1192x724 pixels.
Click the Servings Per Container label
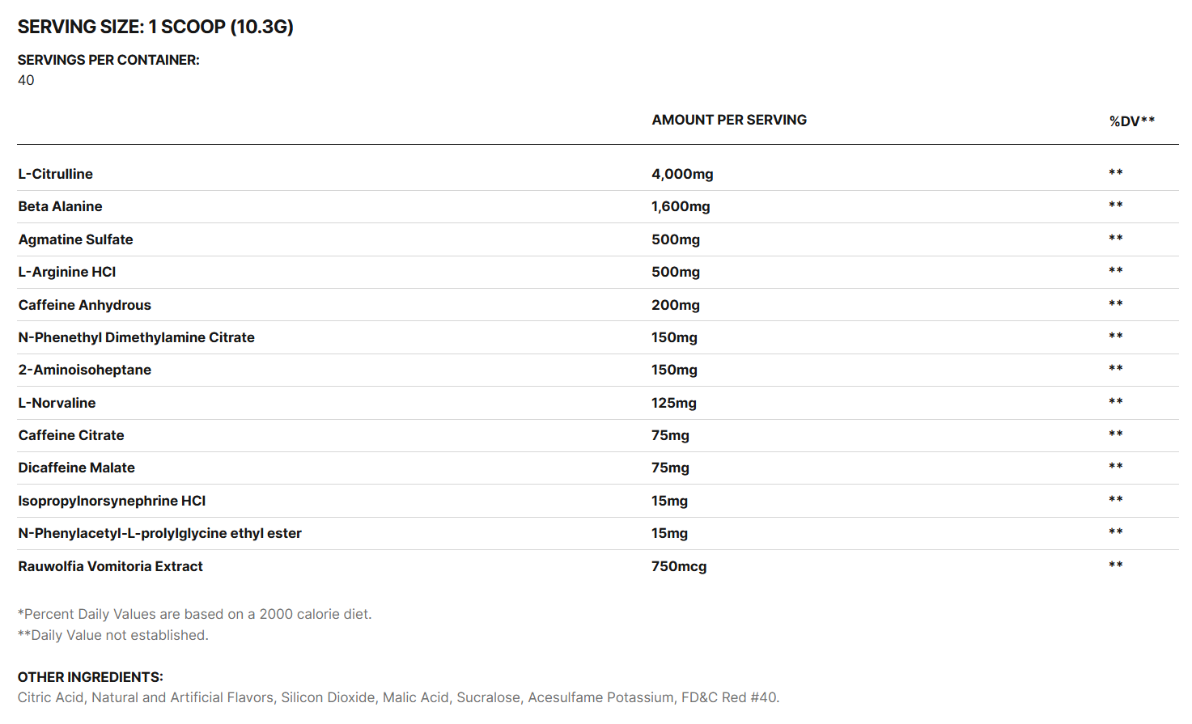108,60
